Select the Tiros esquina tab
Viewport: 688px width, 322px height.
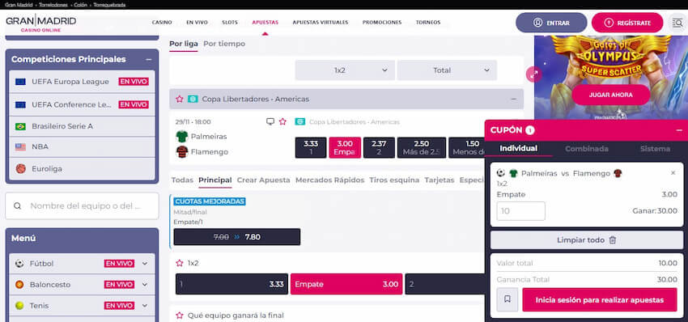click(394, 180)
